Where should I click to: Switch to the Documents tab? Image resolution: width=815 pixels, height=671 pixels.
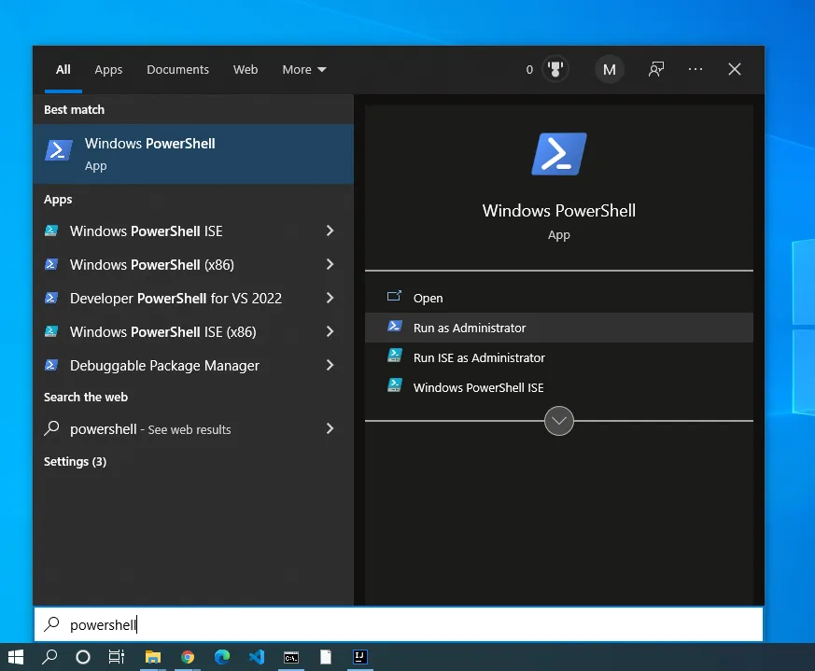(177, 69)
